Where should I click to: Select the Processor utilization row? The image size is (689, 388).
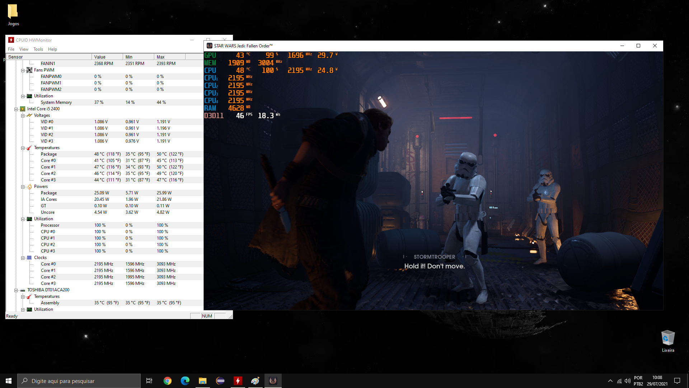pyautogui.click(x=105, y=225)
